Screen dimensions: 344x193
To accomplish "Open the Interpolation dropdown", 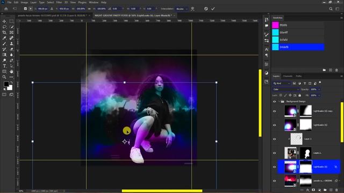I will tap(182, 9).
